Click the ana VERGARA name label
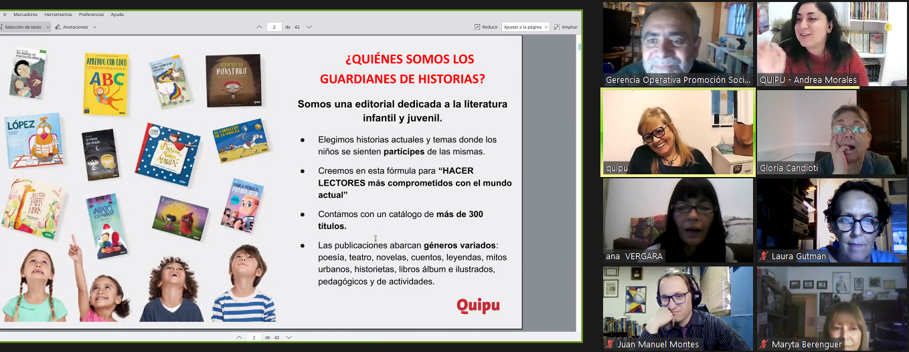 [x=634, y=256]
